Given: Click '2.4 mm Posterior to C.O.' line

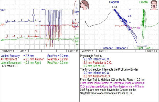Looking at the screenshot, I should 98,63.
